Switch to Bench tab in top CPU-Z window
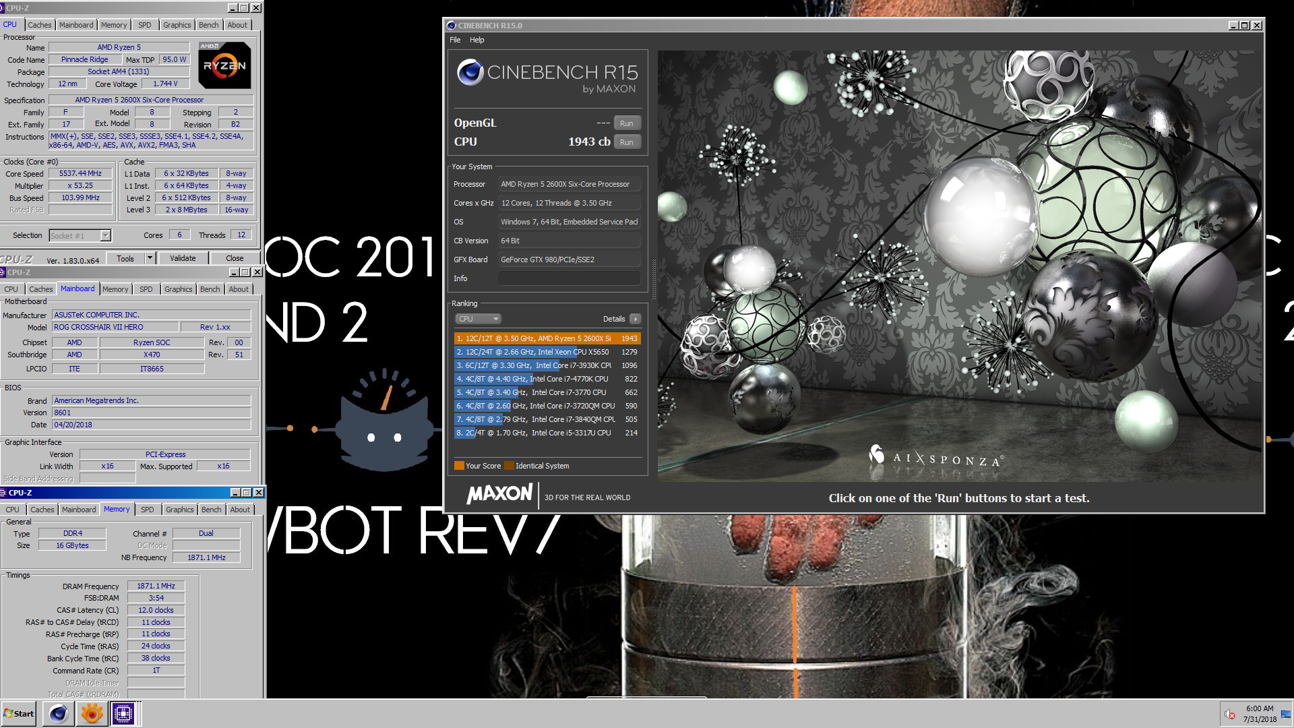 [x=209, y=25]
